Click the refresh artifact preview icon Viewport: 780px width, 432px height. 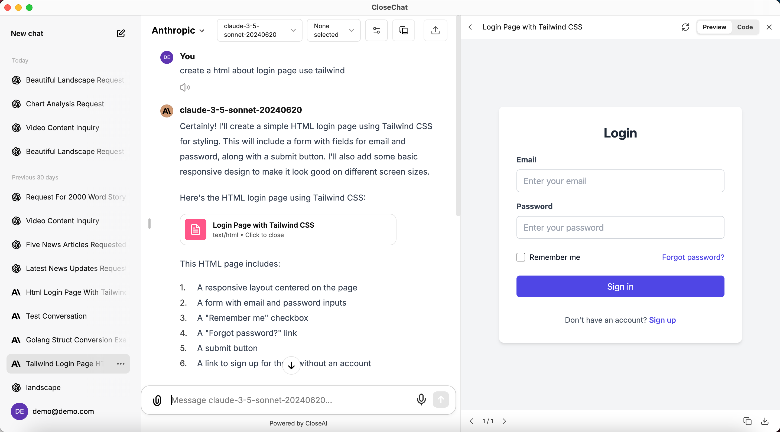[x=685, y=27]
